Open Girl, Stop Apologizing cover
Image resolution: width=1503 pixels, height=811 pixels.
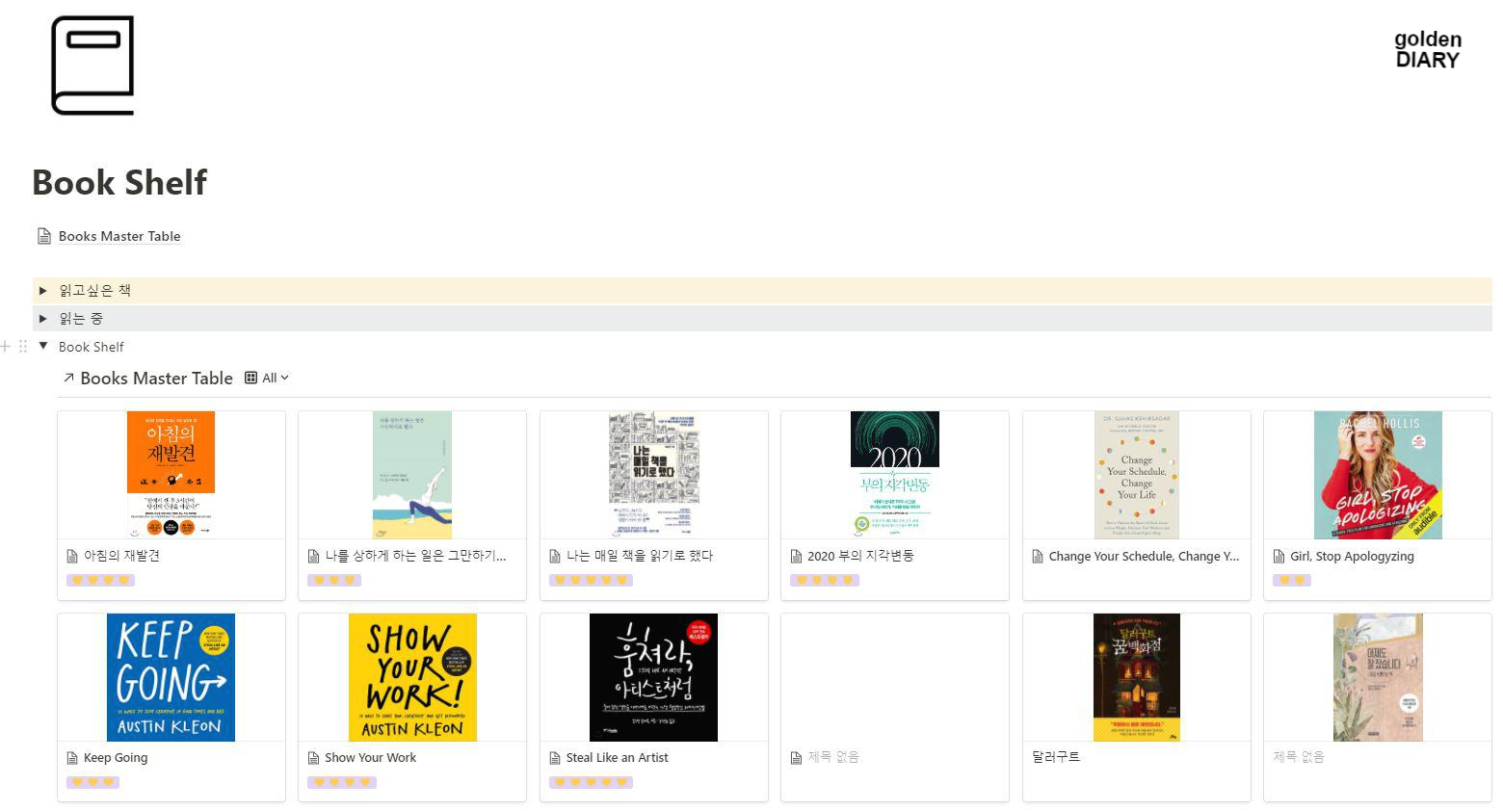tap(1378, 475)
